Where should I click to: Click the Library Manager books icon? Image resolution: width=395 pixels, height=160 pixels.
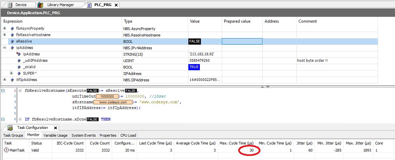(41, 5)
